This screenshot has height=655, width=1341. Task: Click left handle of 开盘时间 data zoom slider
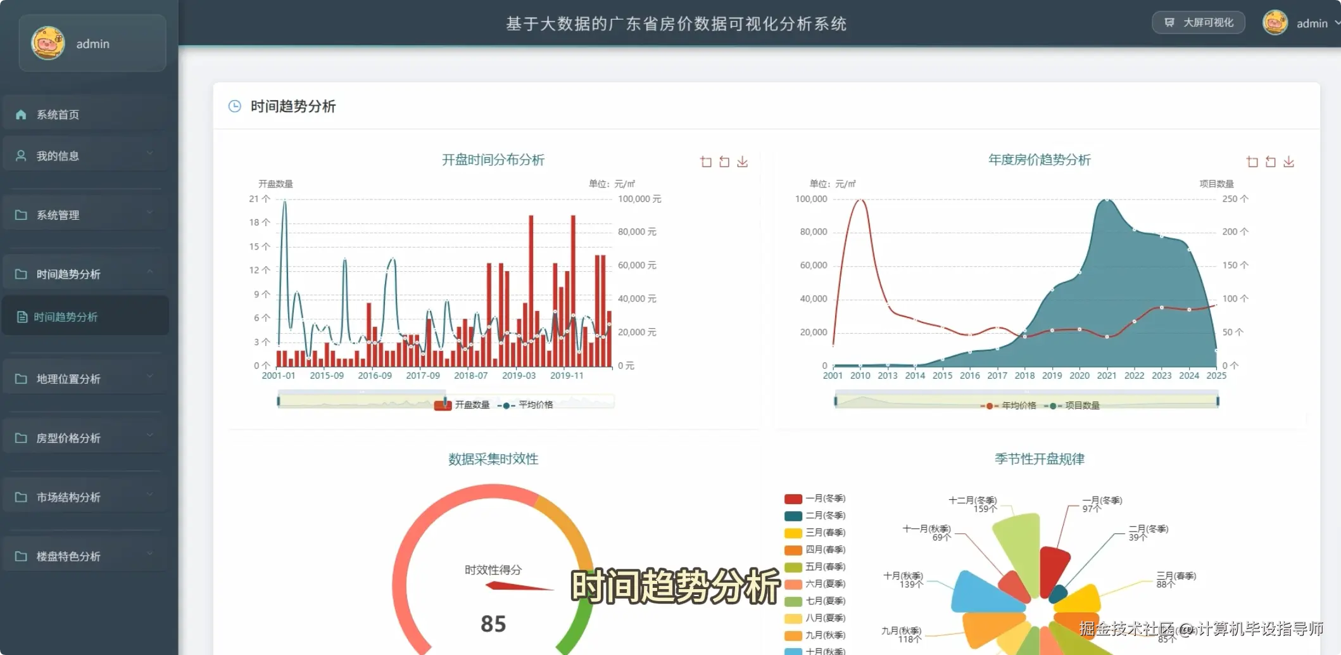pyautogui.click(x=279, y=401)
